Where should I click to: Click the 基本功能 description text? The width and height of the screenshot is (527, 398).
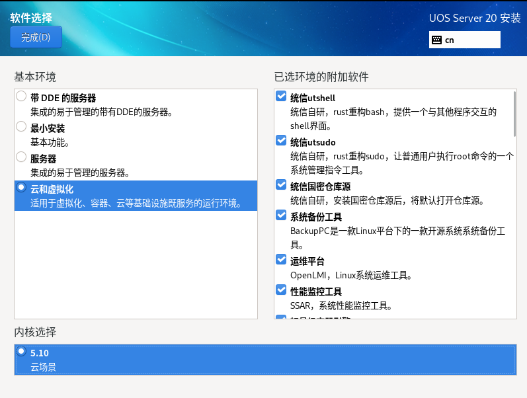50,143
